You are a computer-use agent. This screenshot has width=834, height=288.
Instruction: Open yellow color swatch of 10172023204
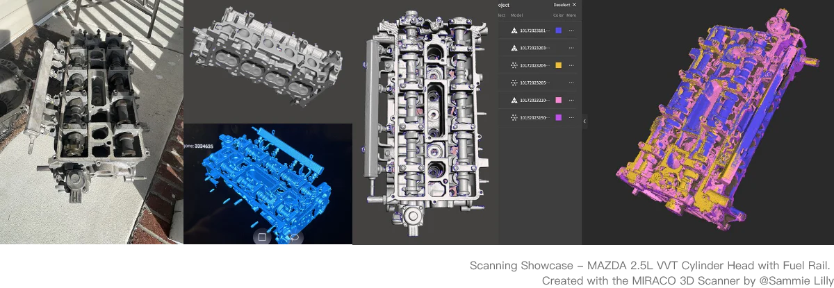pos(558,65)
